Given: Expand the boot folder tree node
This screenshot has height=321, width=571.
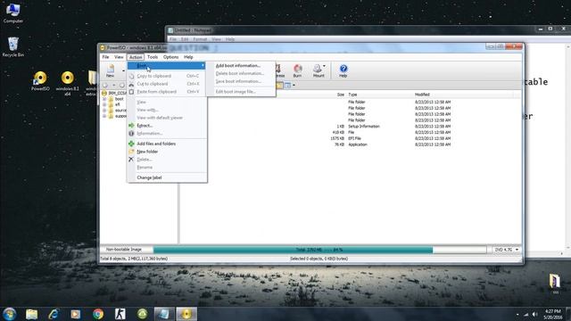Looking at the screenshot, I should pos(104,99).
